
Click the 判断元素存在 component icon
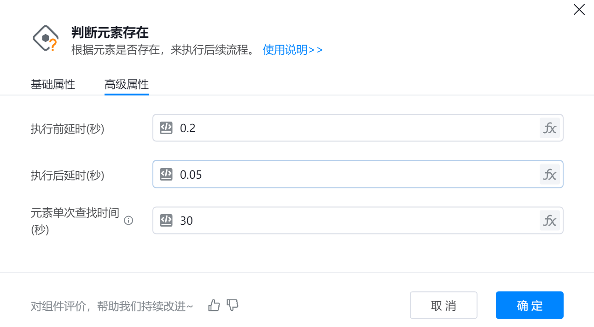pos(46,39)
